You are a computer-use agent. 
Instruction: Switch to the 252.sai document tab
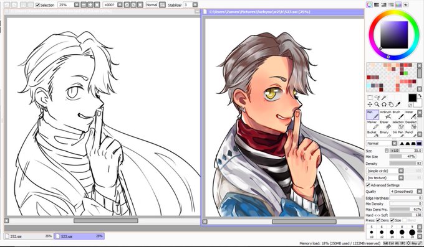click(29, 236)
